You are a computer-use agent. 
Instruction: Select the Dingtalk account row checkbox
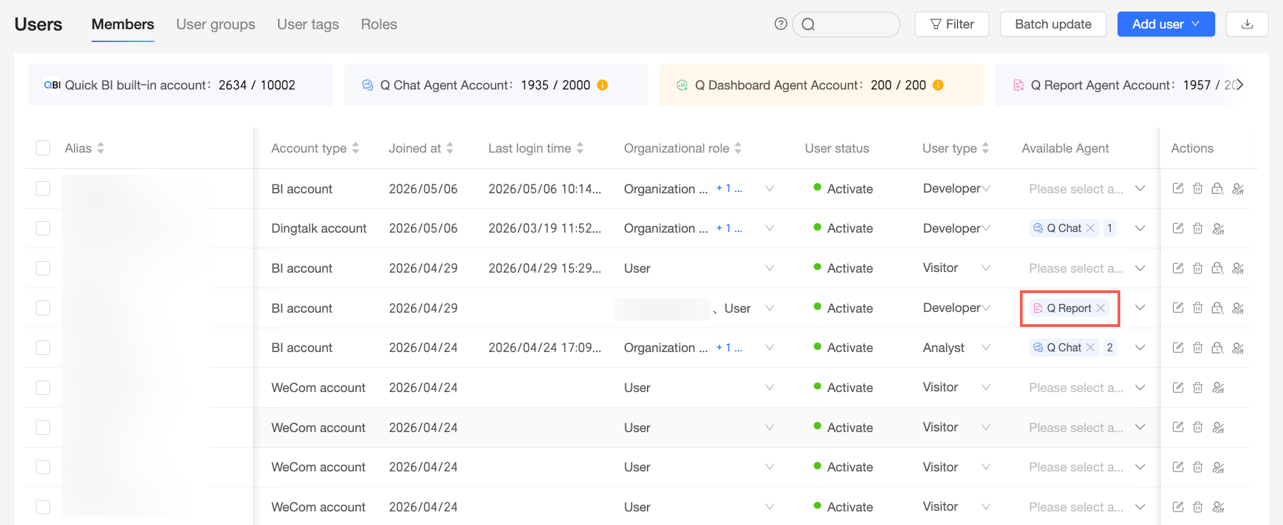pyautogui.click(x=43, y=228)
